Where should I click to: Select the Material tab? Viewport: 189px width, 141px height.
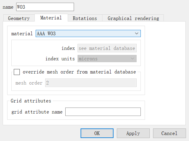(x=51, y=18)
